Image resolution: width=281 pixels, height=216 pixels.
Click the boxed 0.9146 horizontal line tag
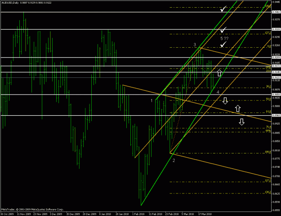click(x=276, y=72)
